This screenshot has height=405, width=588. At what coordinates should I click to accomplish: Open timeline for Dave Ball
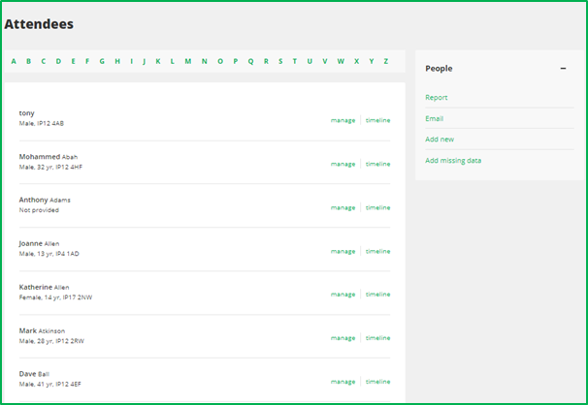coord(378,382)
